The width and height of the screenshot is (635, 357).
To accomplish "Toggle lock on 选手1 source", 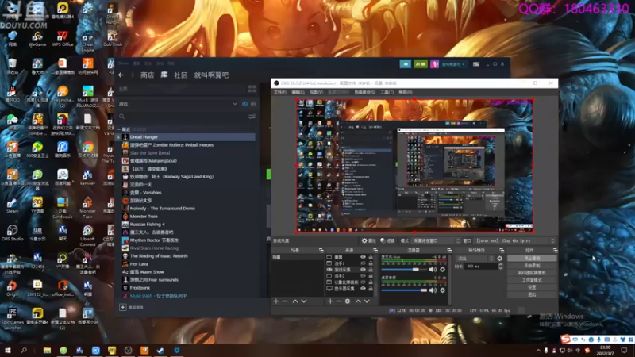I will point(371,263).
